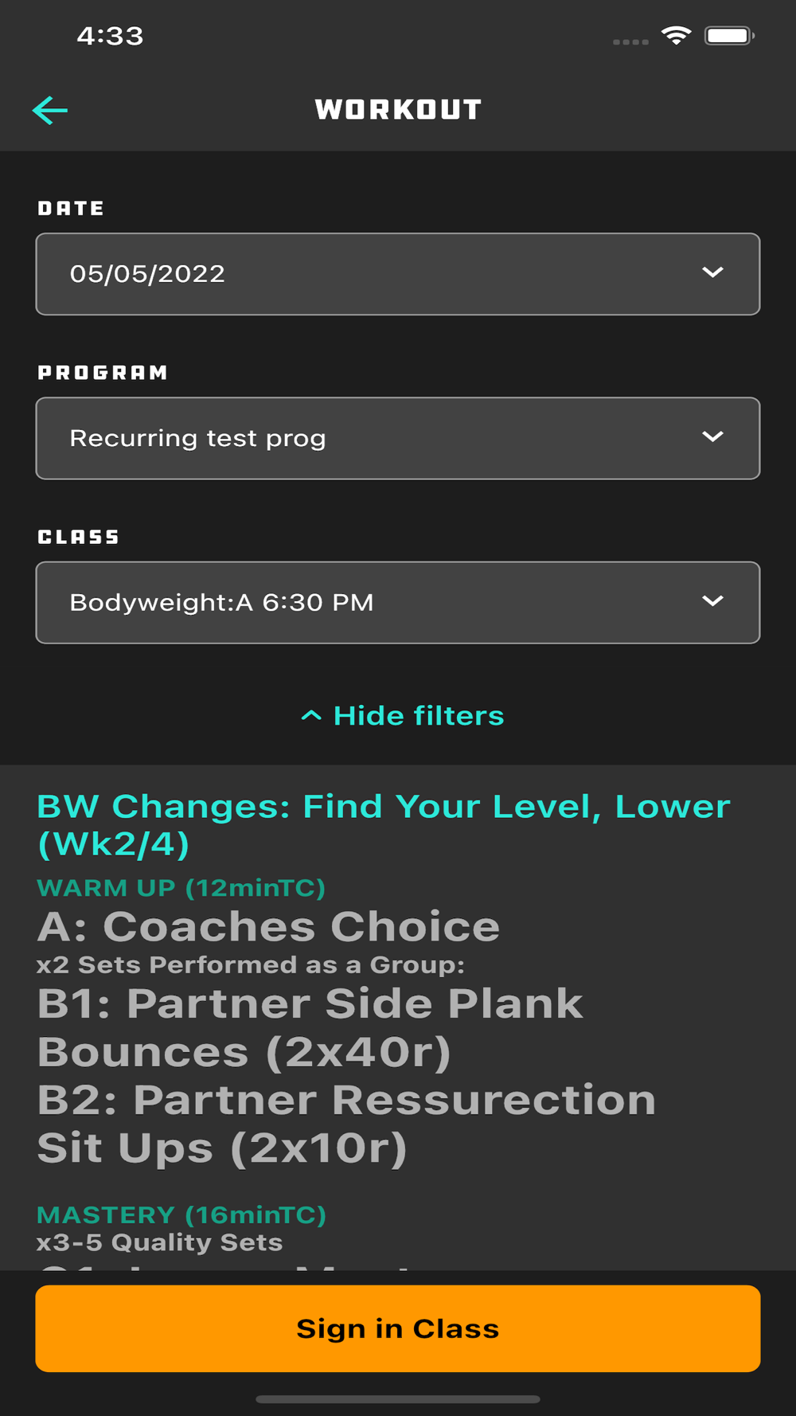This screenshot has width=796, height=1416.
Task: Tap the Wi-Fi status icon
Action: click(676, 36)
